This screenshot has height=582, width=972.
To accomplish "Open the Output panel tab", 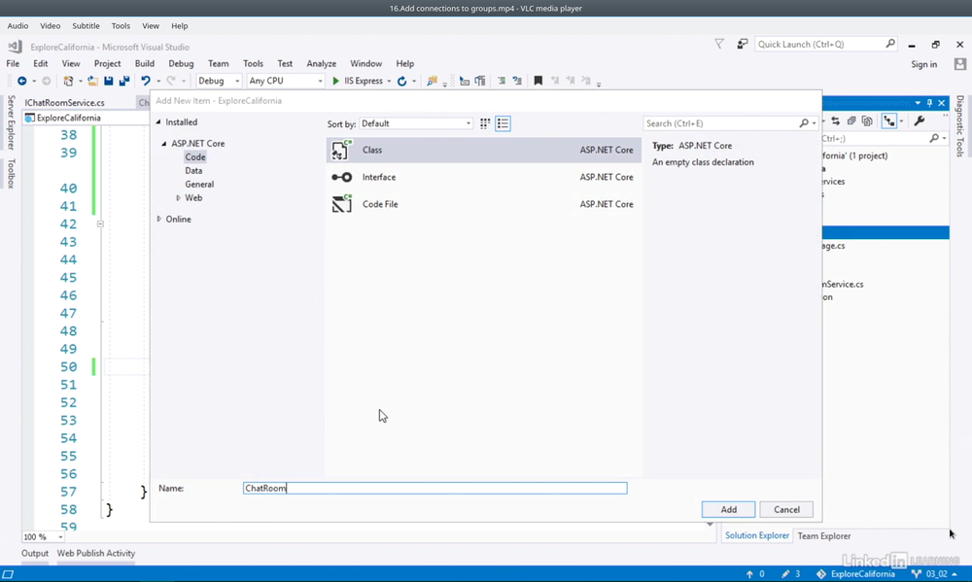I will [x=35, y=553].
